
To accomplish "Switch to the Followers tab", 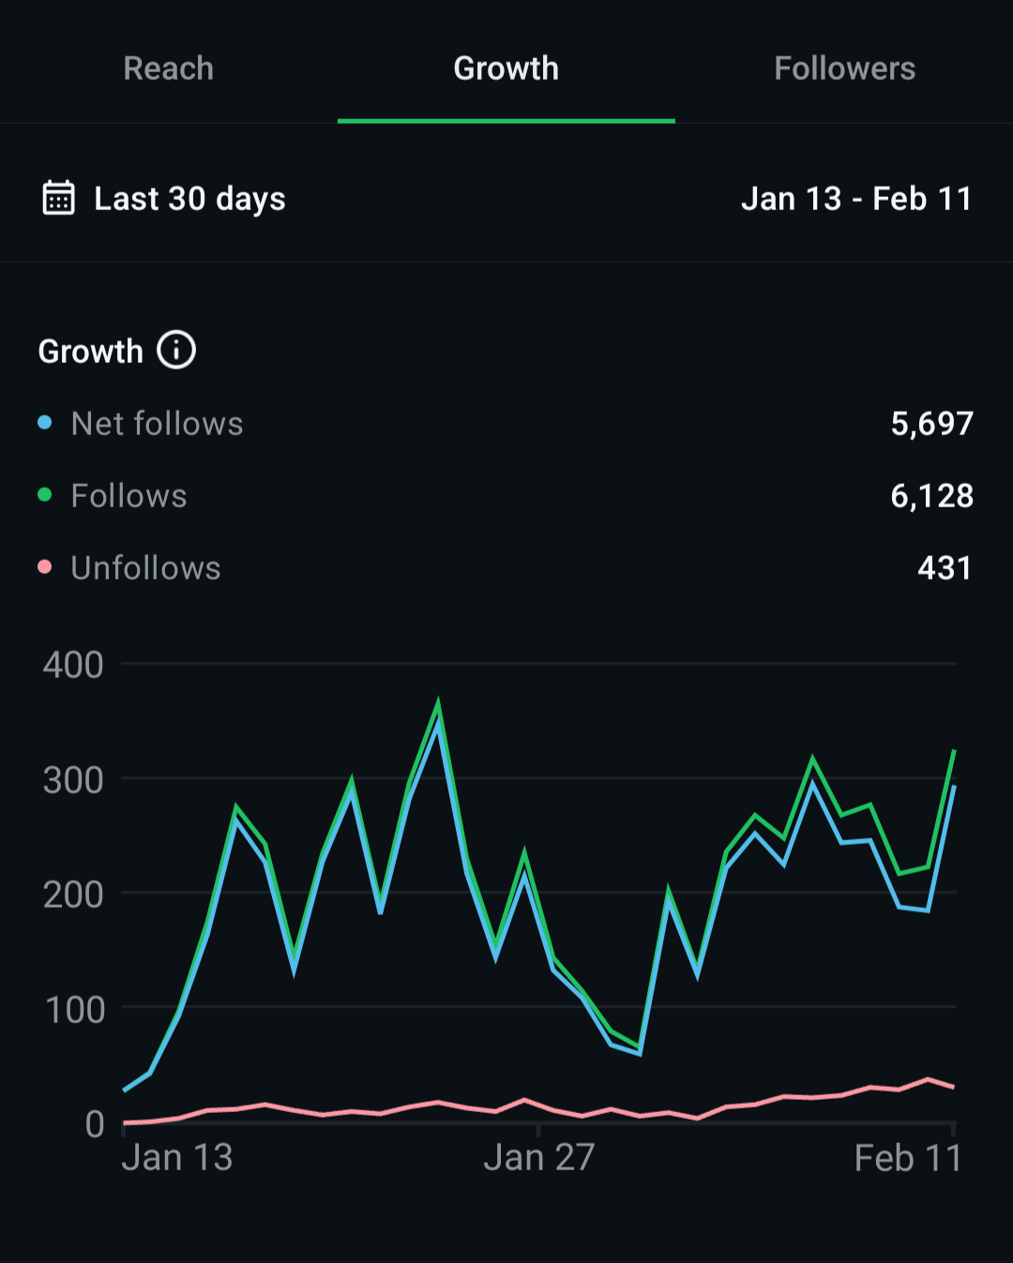I will [844, 68].
